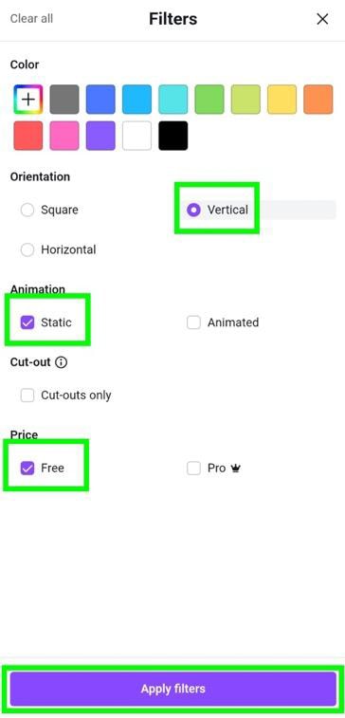Choose the red color swatch

point(28,136)
